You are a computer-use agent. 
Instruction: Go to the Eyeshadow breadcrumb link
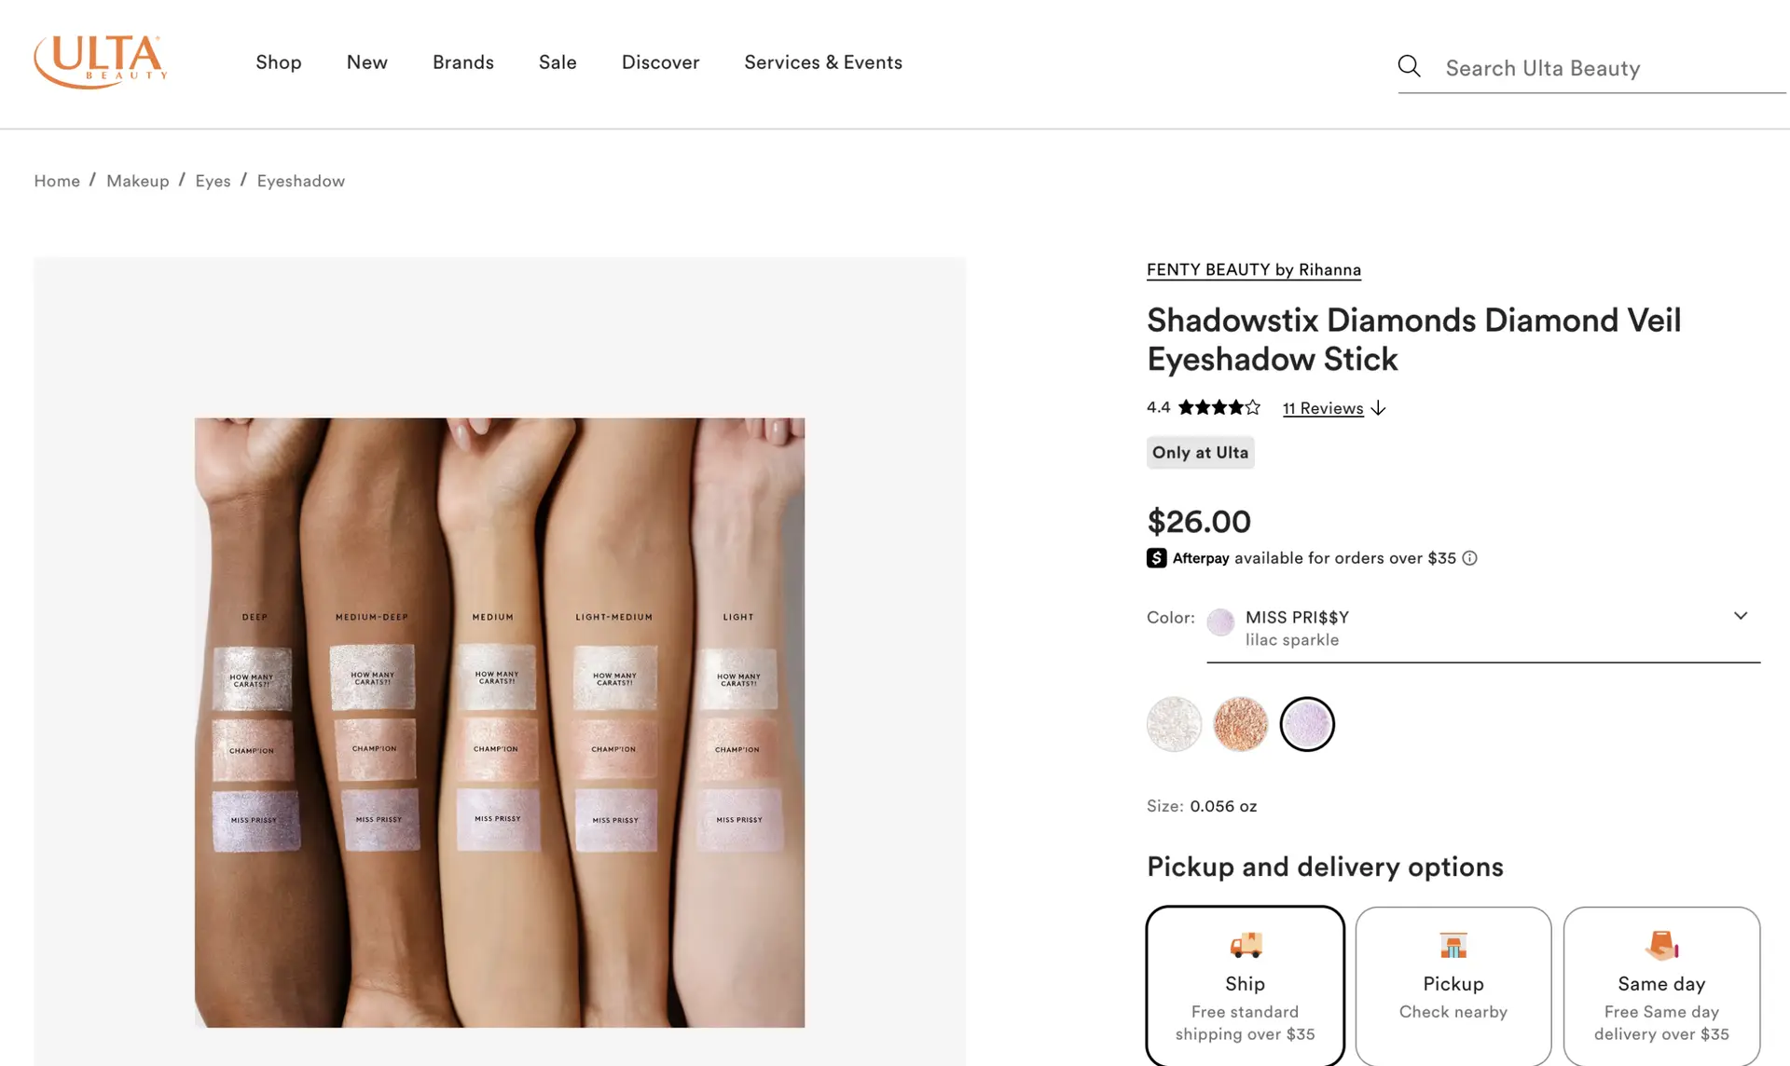tap(300, 181)
